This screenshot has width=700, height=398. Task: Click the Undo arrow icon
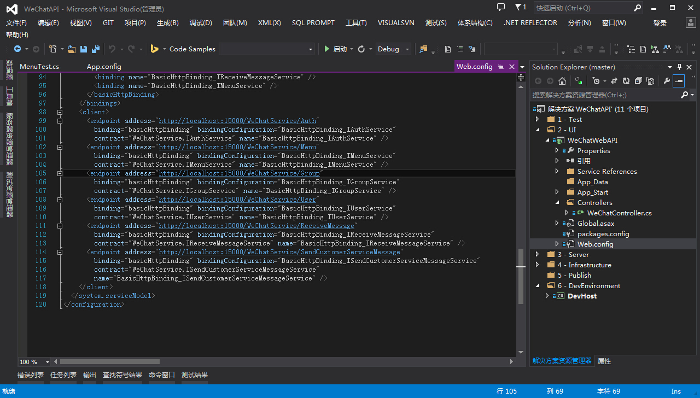tap(112, 49)
